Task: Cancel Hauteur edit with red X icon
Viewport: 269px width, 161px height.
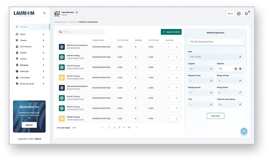Action: coord(236,69)
